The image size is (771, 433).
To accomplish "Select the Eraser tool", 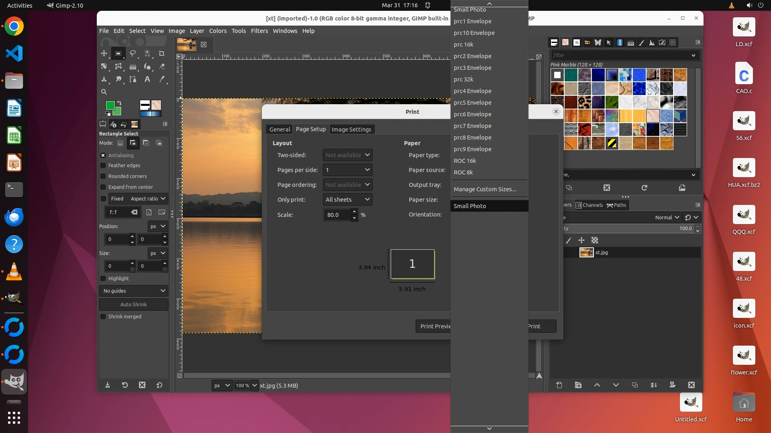I will tap(162, 66).
